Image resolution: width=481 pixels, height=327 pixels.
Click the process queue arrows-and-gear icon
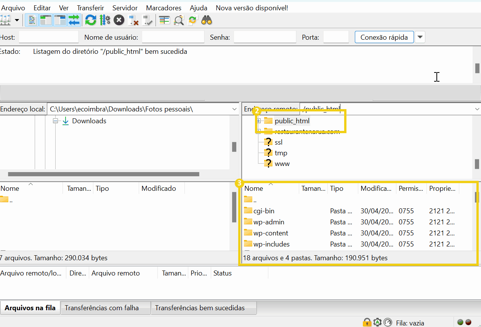coord(105,20)
